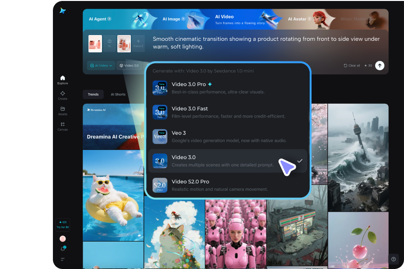Add Frame 3 with the plus slot
404x269 pixels.
click(x=139, y=44)
